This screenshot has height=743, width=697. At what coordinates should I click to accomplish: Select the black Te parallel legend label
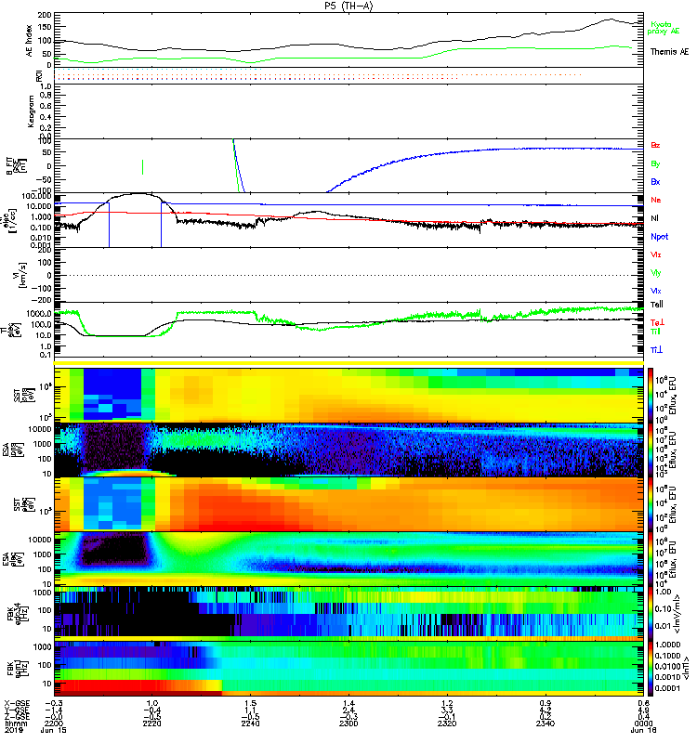pyautogui.click(x=656, y=305)
